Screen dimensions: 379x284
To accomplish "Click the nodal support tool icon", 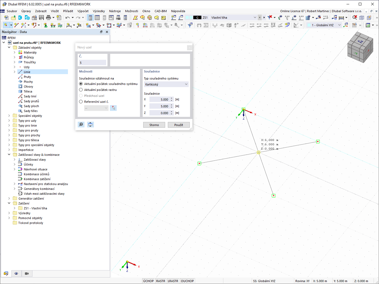I will (45, 25).
